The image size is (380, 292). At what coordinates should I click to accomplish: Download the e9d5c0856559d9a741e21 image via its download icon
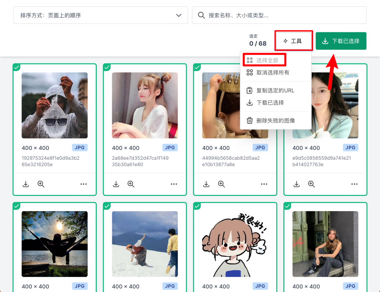click(296, 184)
